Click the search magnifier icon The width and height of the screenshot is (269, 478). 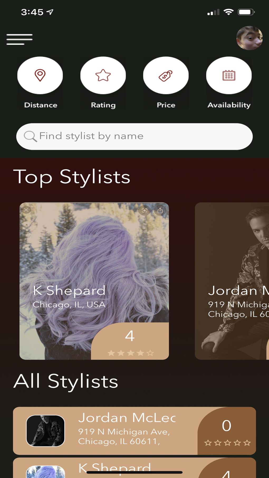pyautogui.click(x=30, y=136)
